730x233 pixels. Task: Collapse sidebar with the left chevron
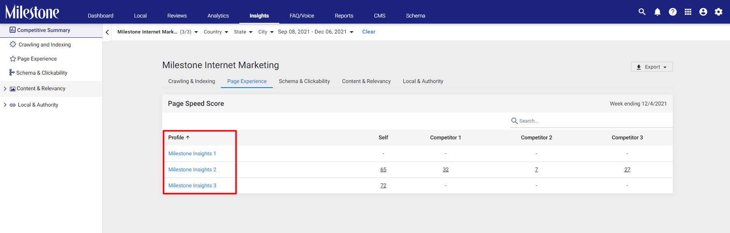[x=107, y=32]
